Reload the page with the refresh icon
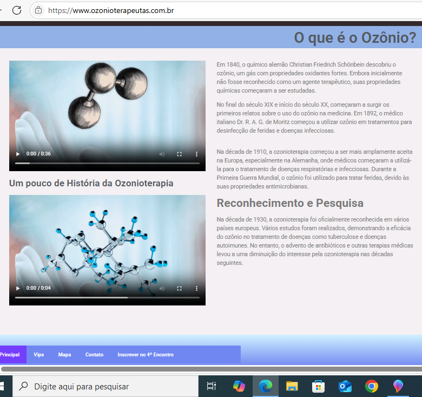This screenshot has width=422, height=397. tap(17, 10)
